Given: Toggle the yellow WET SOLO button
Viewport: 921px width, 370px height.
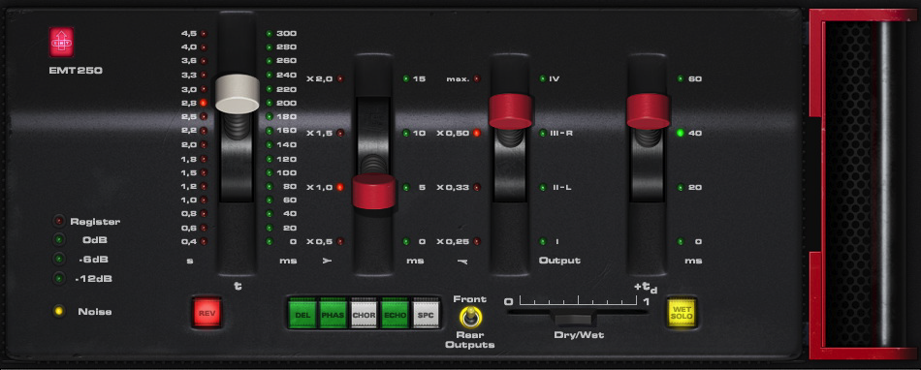Looking at the screenshot, I should [x=682, y=312].
